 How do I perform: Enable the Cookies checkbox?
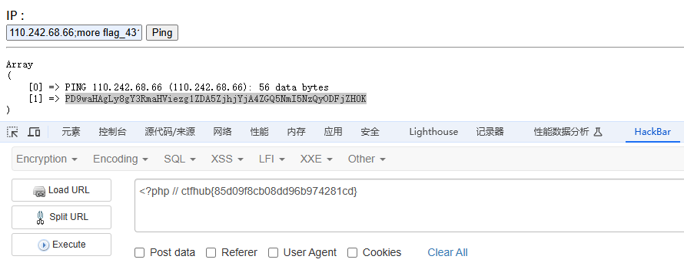point(353,252)
